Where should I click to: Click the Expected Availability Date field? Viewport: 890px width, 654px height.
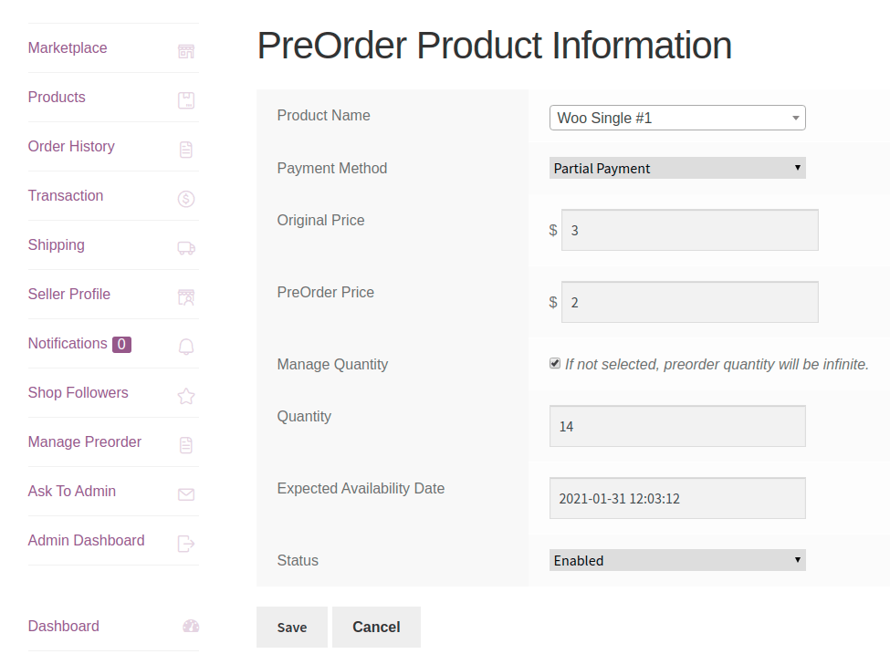[x=677, y=498]
